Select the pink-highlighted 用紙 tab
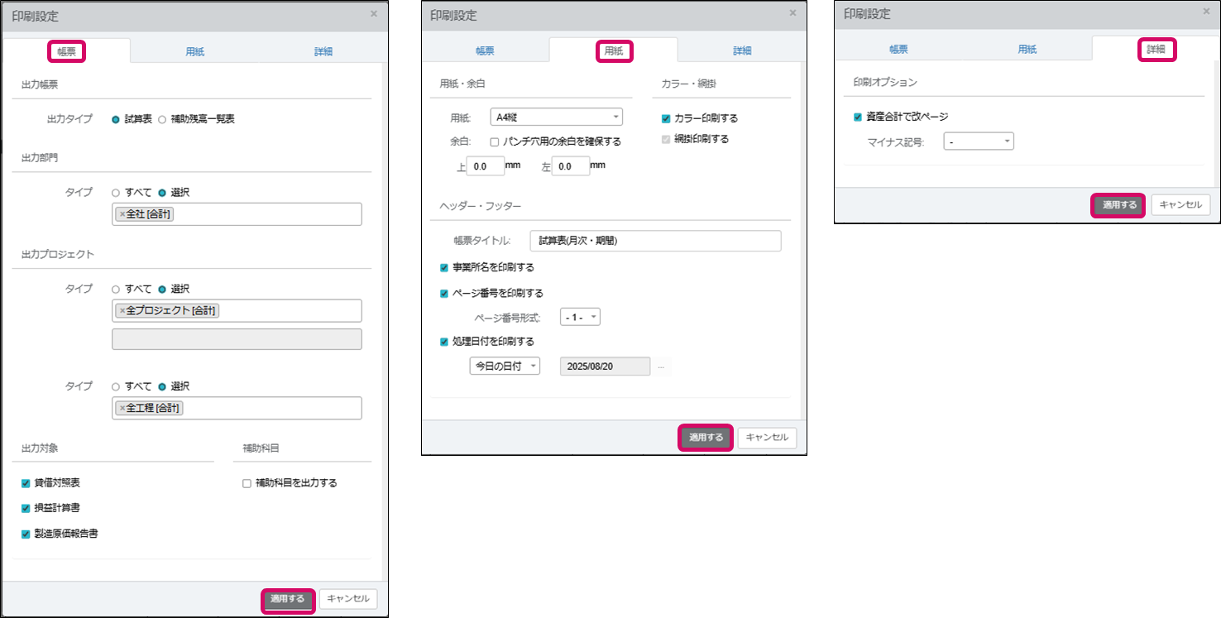 click(613, 51)
